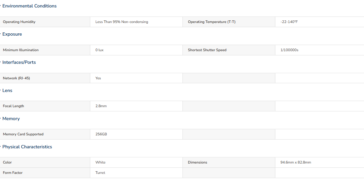Image resolution: width=364 pixels, height=181 pixels.
Task: Collapse the Lens section
Action: coord(7,90)
